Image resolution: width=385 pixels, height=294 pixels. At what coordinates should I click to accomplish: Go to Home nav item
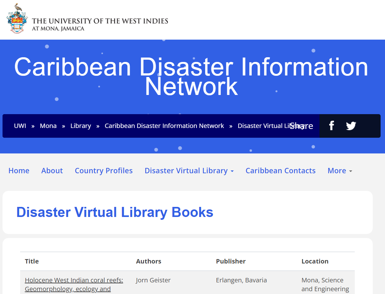coord(19,170)
